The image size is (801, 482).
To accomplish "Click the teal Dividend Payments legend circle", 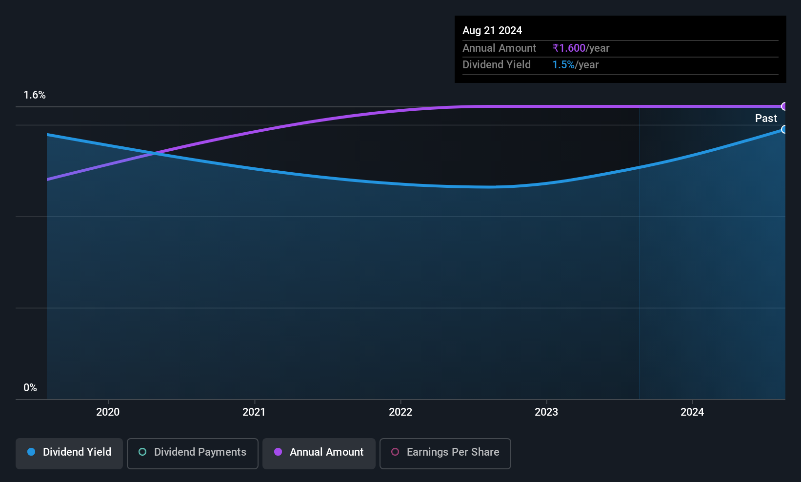I will pyautogui.click(x=142, y=452).
